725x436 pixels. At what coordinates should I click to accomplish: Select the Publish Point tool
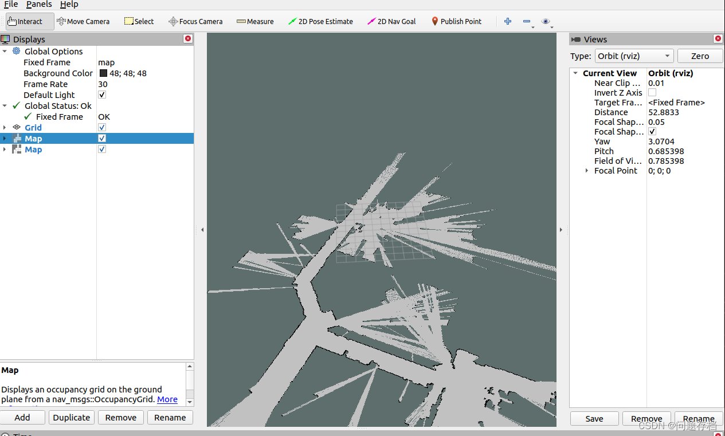(456, 21)
